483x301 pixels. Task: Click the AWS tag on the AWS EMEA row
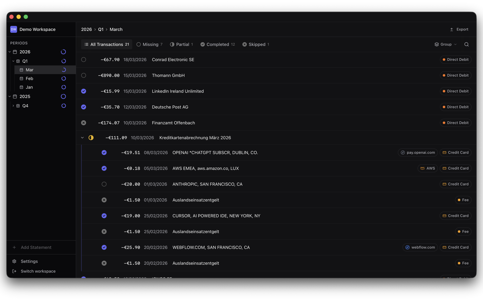tap(428, 168)
